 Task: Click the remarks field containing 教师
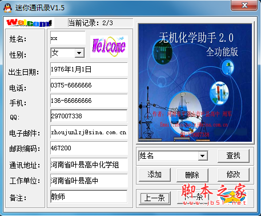(89, 197)
